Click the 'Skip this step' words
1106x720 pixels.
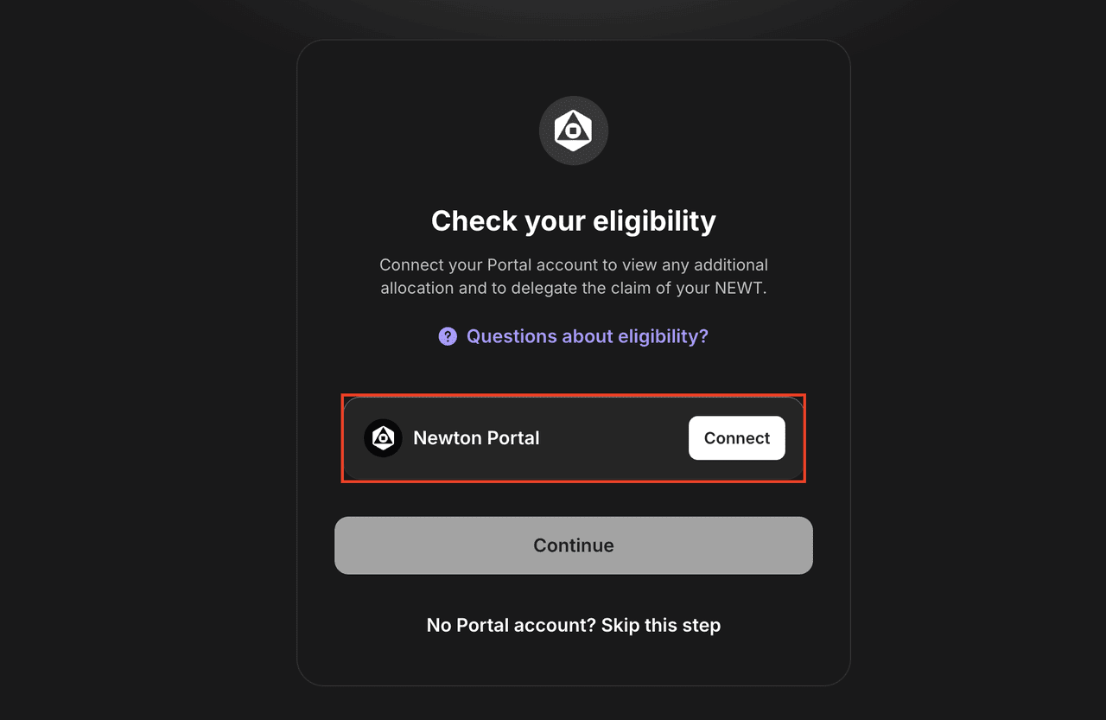[x=661, y=625]
